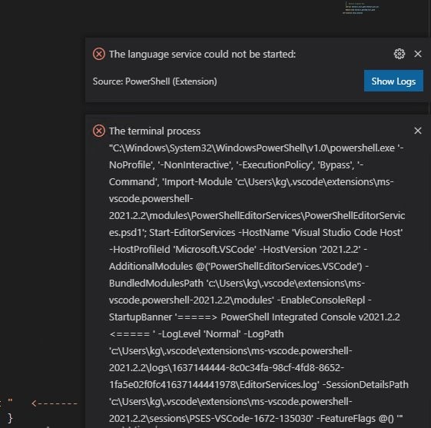
Task: Click 'PowerShell Integrated Console v2021.2.2' banner text
Action: coord(310,317)
